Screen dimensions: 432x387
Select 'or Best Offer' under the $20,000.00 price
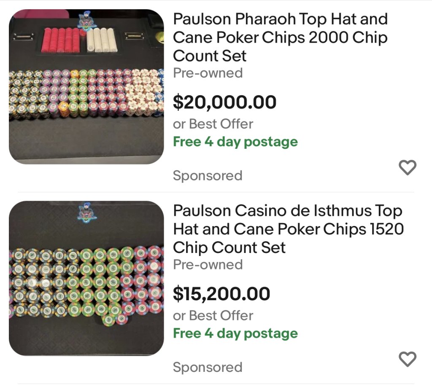[x=213, y=124]
